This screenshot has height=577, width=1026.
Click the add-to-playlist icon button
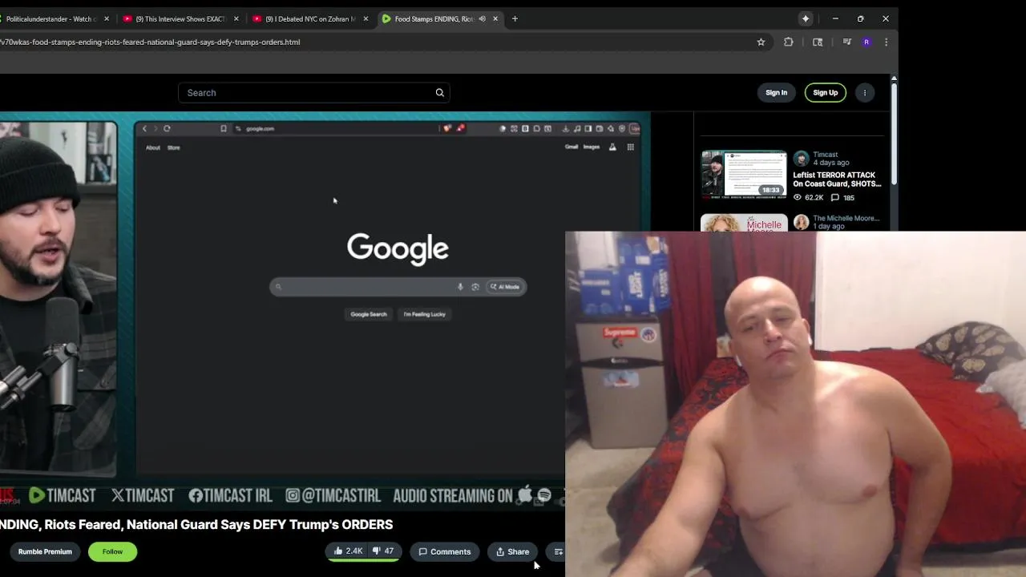(x=558, y=551)
